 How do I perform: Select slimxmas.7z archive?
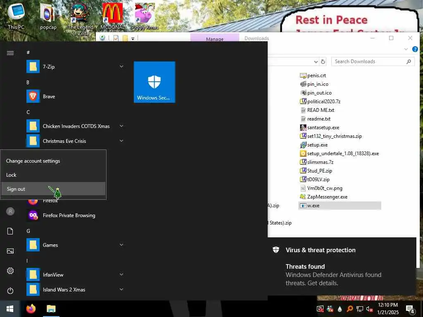317,162
